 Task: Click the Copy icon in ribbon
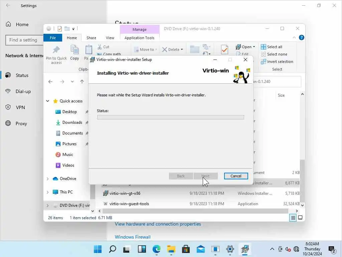tap(74, 50)
